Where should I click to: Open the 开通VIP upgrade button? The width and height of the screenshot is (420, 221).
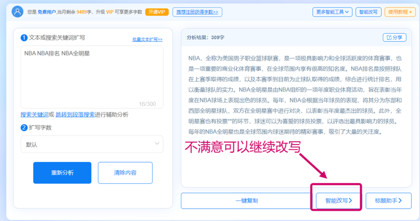click(157, 12)
